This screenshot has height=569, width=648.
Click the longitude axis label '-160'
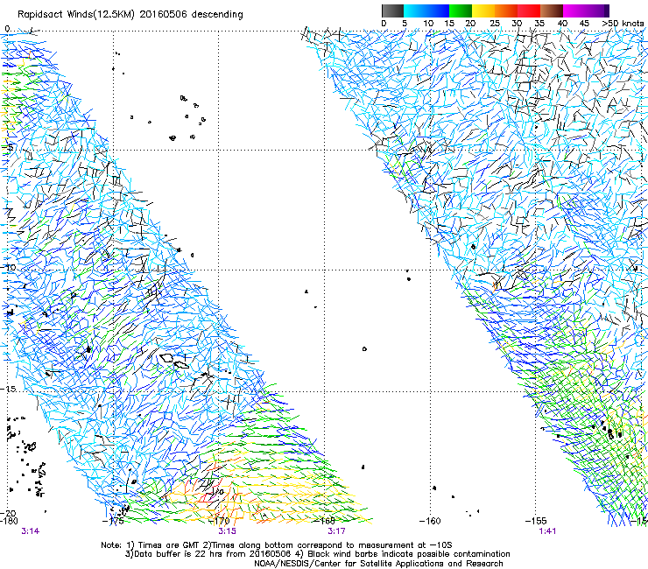[x=430, y=521]
